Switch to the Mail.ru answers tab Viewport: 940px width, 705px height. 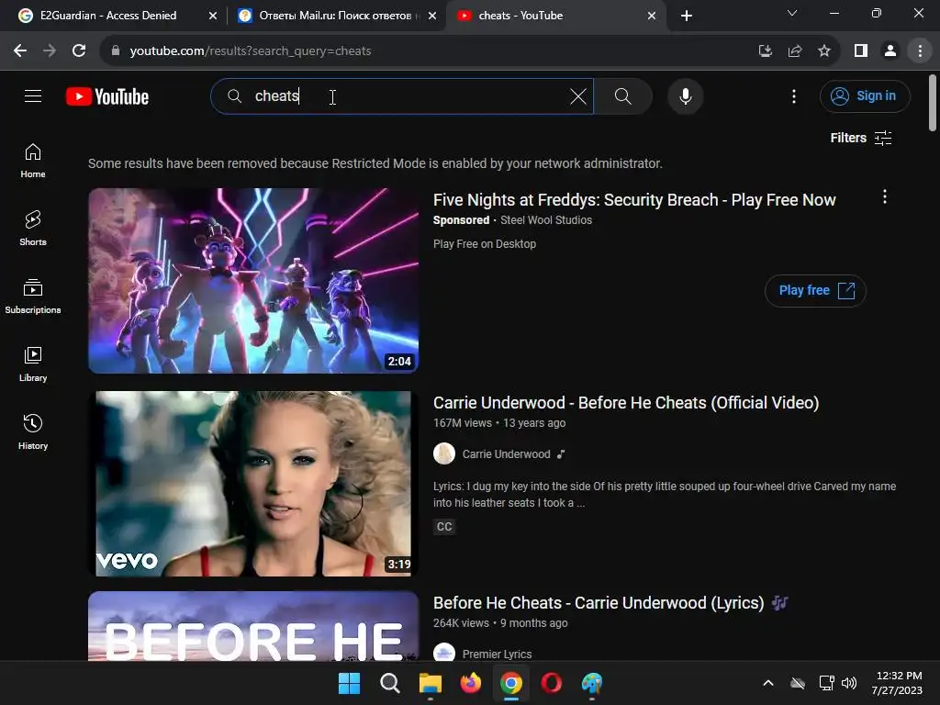click(336, 16)
